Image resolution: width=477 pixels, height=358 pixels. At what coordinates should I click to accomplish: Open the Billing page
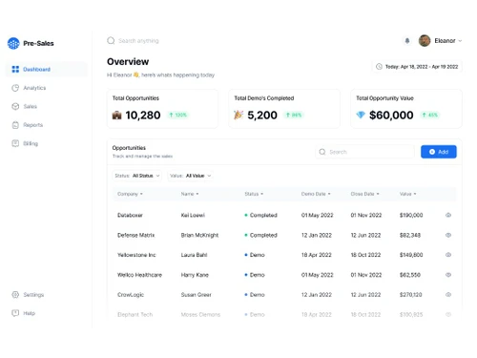click(31, 143)
